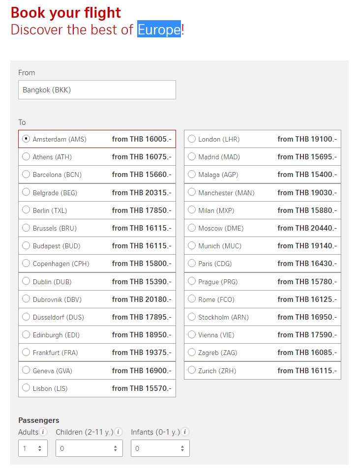357x474 pixels.
Task: Click the highlighted word Europe in heading
Action: (159, 30)
